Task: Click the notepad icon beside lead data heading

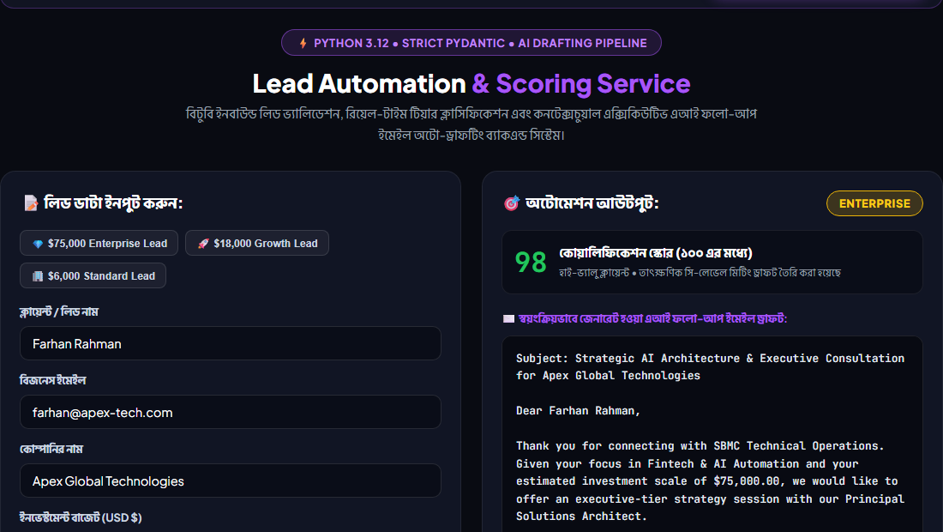Action: point(31,203)
